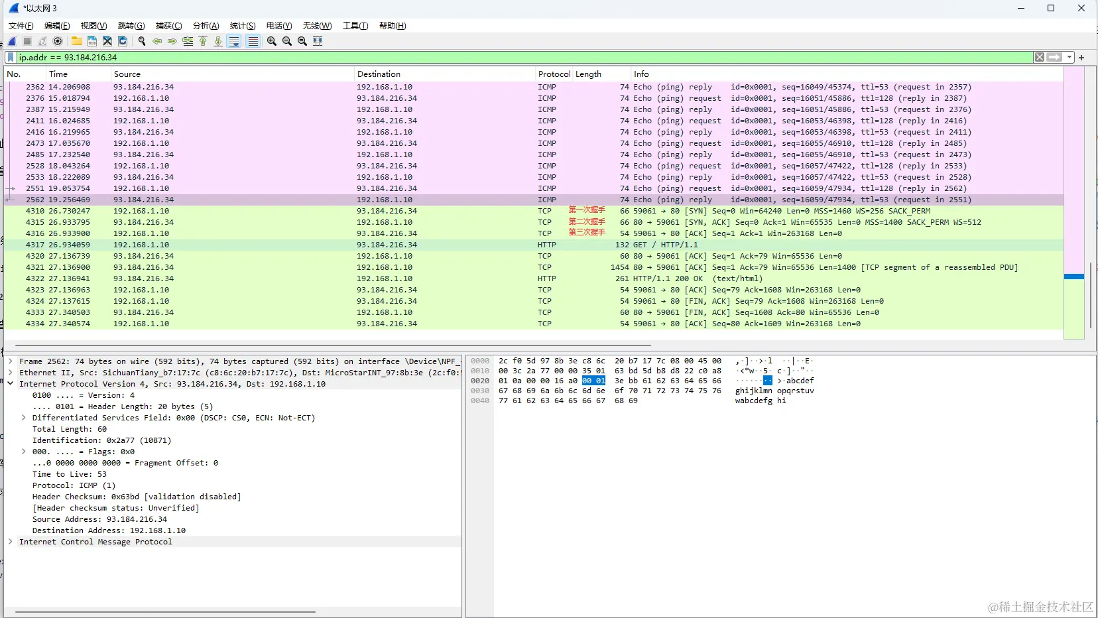The width and height of the screenshot is (1098, 618).
Task: Open the 视图(V) menu
Action: (93, 26)
